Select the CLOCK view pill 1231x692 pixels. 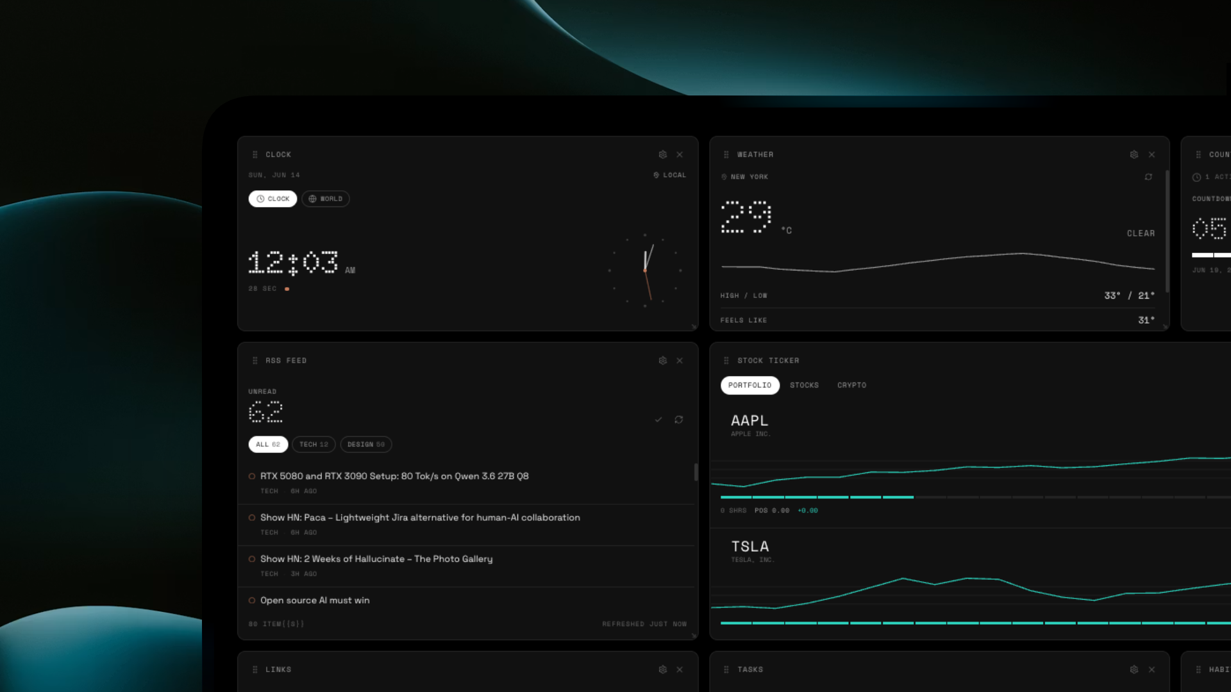tap(272, 199)
